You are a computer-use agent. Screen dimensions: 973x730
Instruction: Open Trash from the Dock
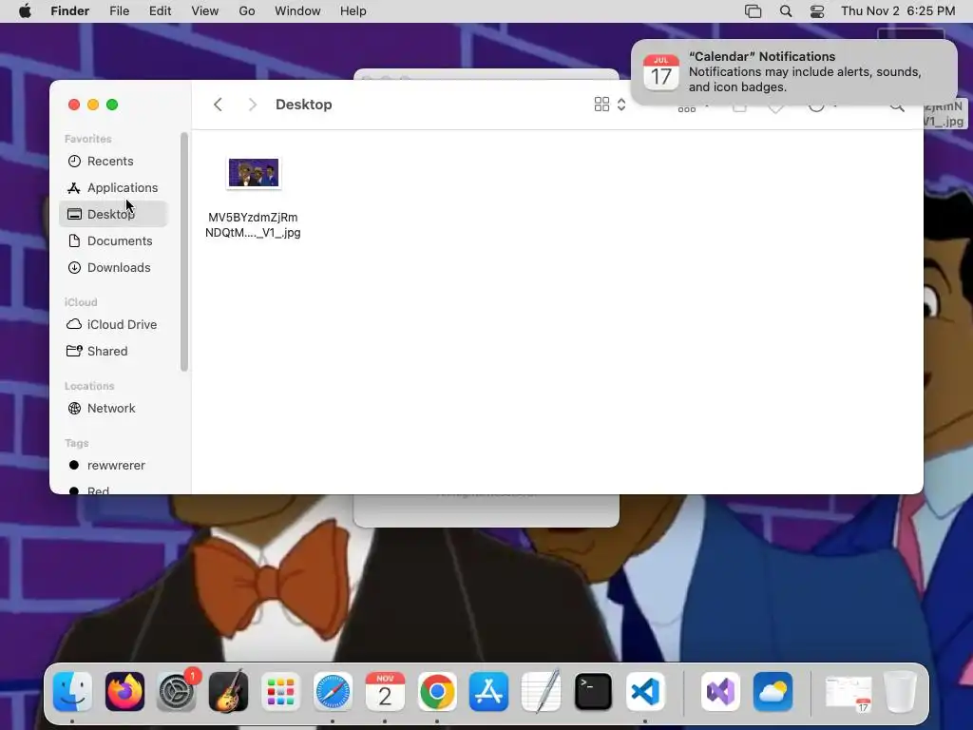point(900,692)
